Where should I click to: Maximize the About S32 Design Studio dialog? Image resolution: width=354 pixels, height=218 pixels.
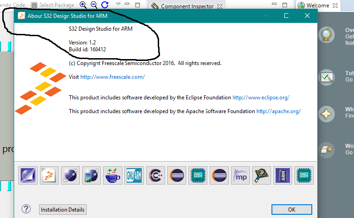[x=286, y=16]
